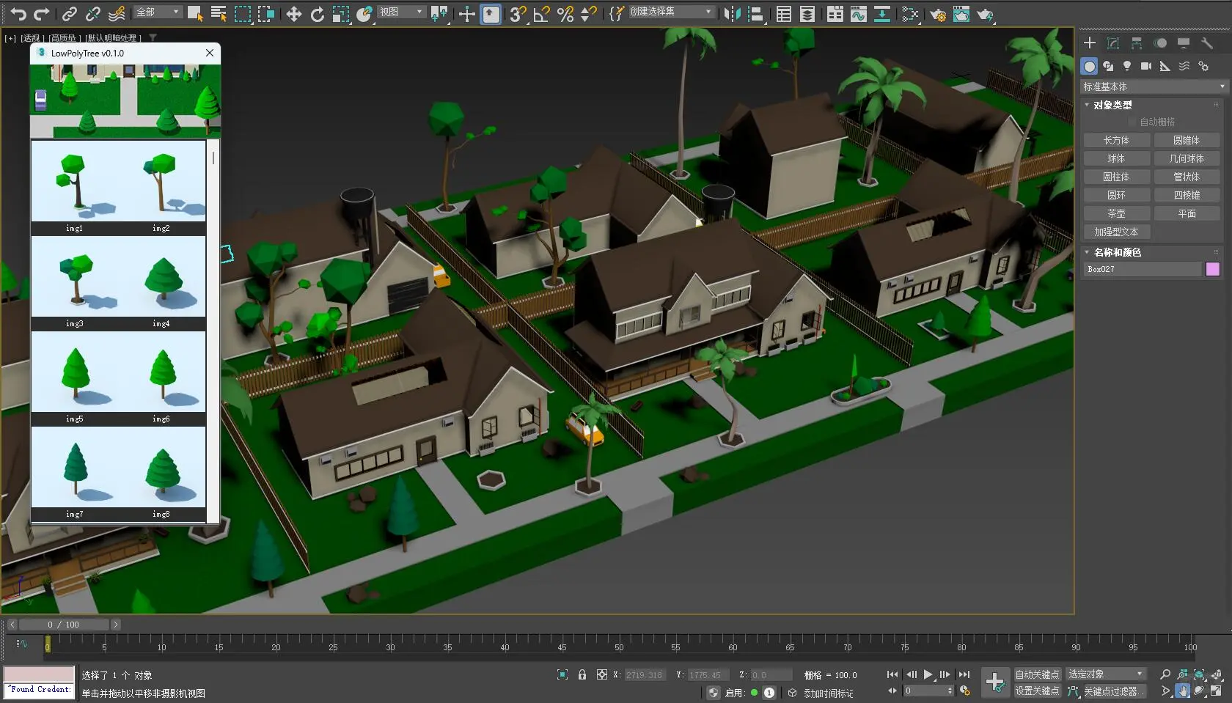Click the 茶壶 (Teapot) primitive button

pos(1115,213)
